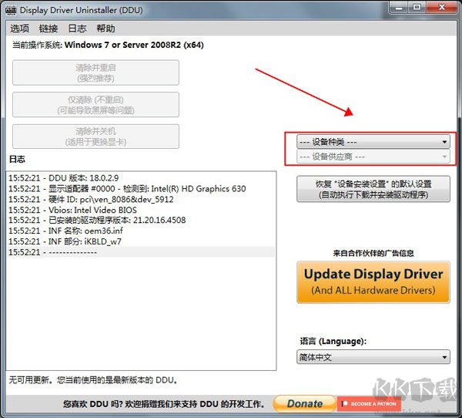The height and width of the screenshot is (418, 462).
Task: Select log line 'DDU 版本: 18.0.2.9'
Action: click(141, 178)
